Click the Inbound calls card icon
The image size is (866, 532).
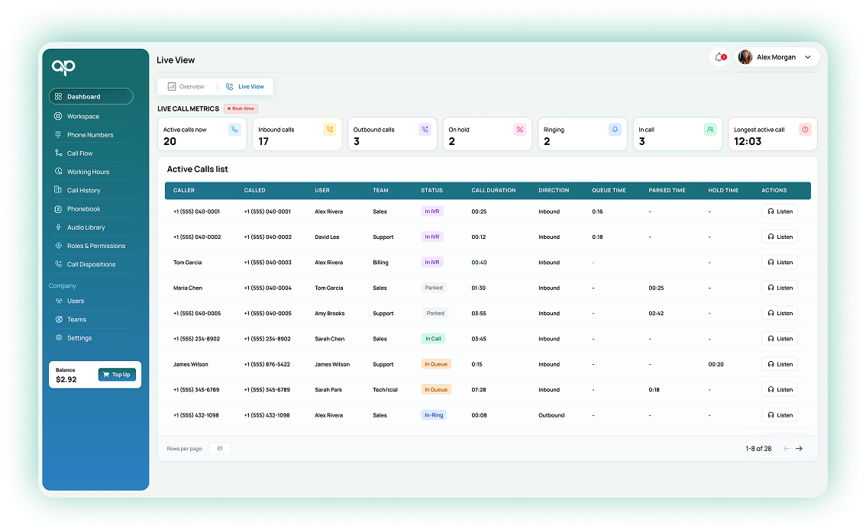coord(329,130)
